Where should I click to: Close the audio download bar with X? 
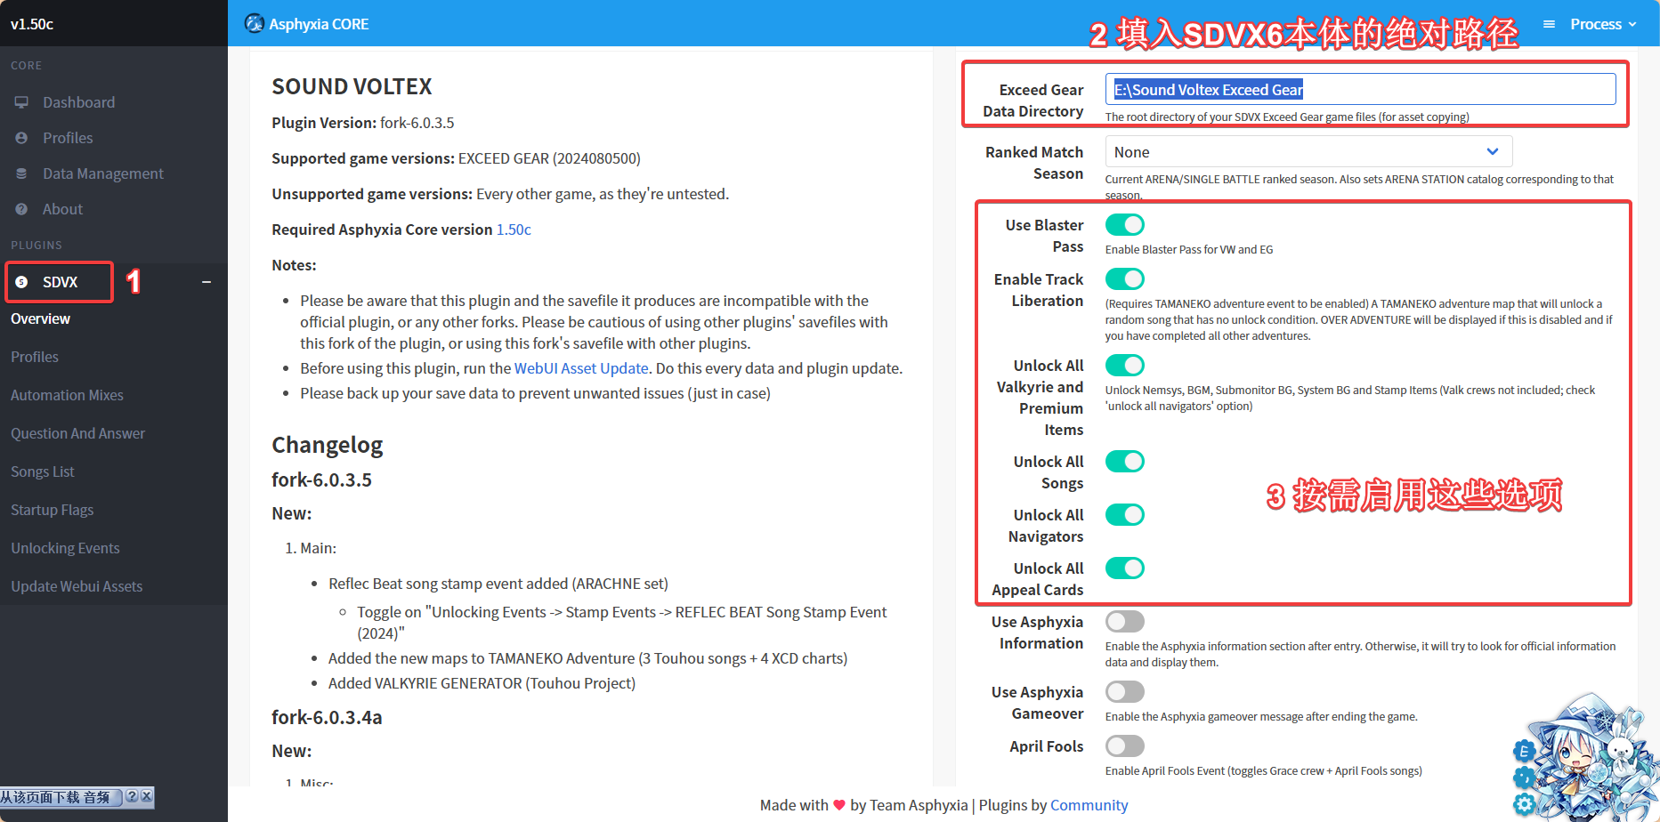click(x=147, y=796)
